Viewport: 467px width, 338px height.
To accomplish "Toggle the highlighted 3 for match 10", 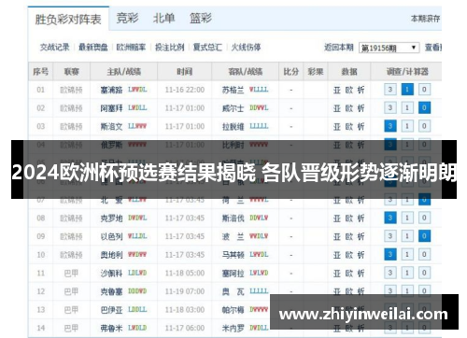I will (x=390, y=255).
